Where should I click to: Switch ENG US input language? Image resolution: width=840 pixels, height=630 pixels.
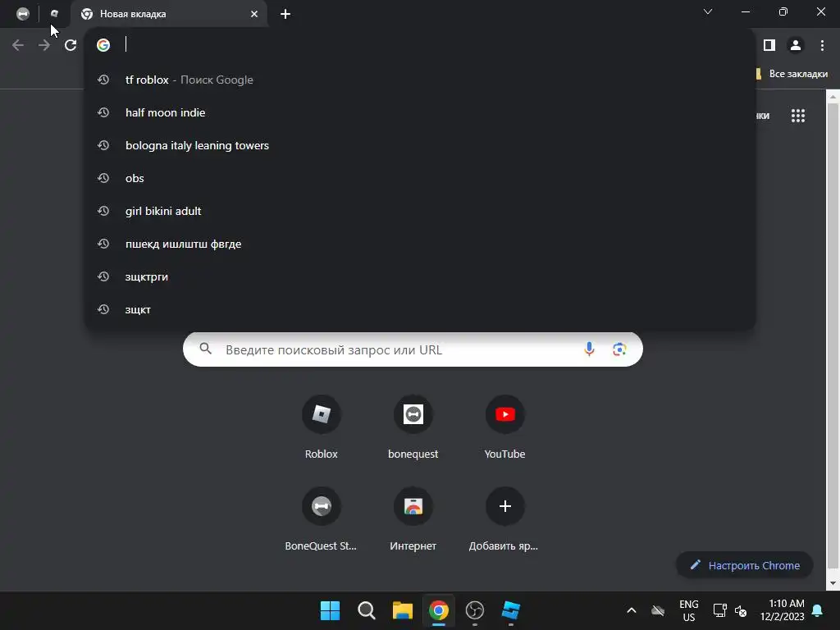689,610
